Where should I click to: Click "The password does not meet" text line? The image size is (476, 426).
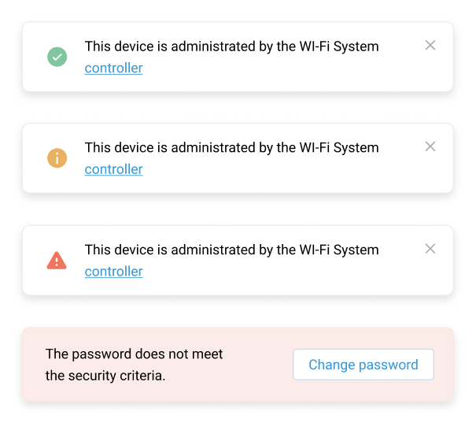(134, 354)
